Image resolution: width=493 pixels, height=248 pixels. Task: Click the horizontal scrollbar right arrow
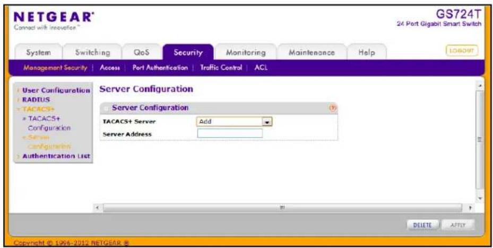[x=470, y=208]
